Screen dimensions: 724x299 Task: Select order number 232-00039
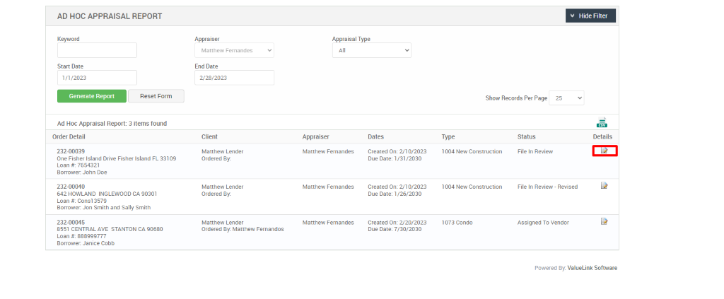point(71,151)
